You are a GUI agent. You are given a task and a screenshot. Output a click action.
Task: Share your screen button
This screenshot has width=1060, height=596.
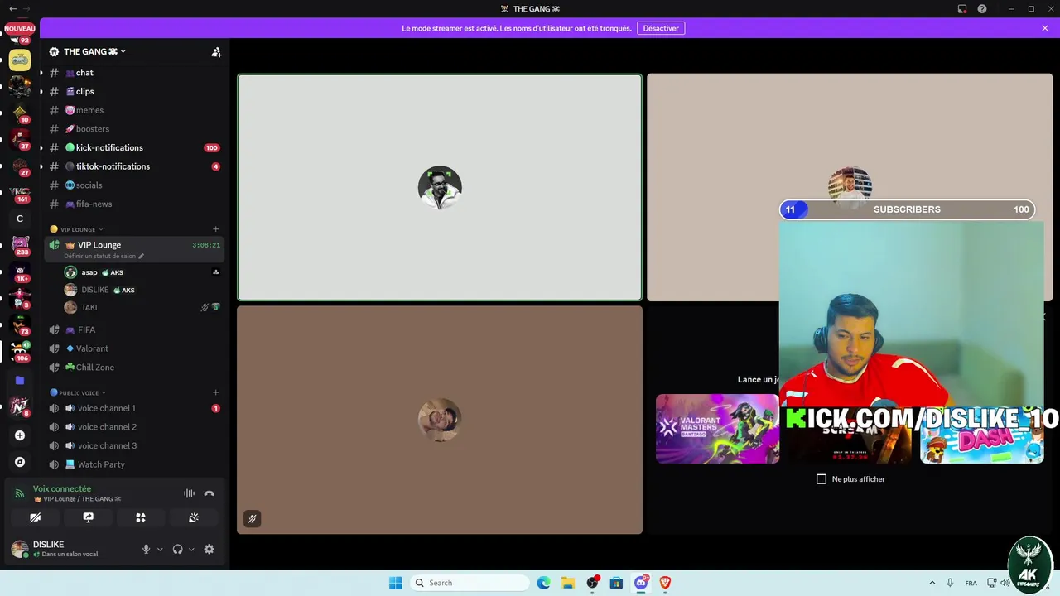point(88,517)
